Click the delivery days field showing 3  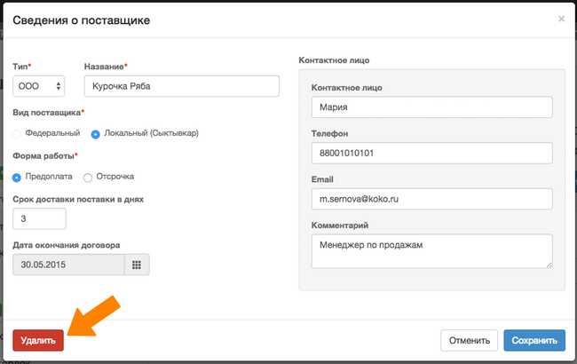[x=39, y=218]
